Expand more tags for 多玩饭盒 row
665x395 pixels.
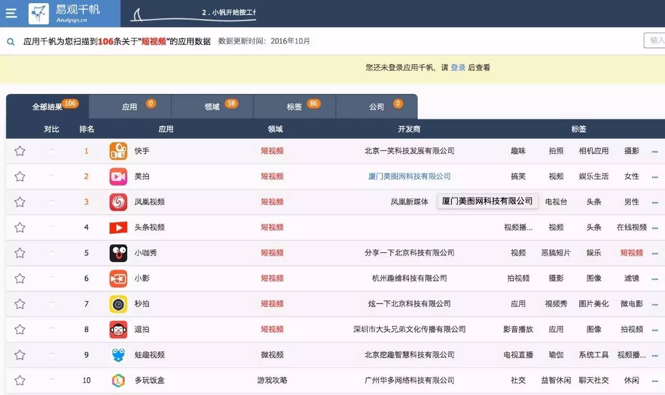coord(655,382)
